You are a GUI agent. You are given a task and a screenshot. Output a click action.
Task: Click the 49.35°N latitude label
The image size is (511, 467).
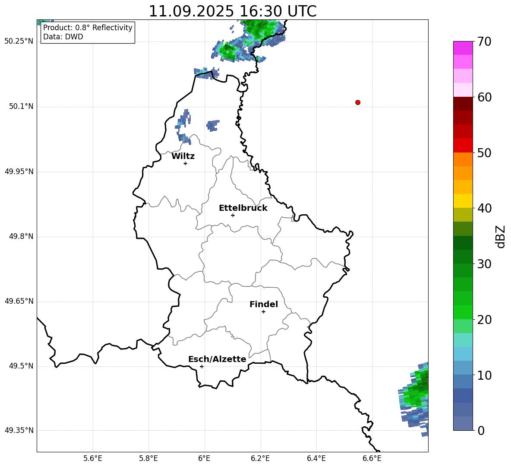(19, 430)
